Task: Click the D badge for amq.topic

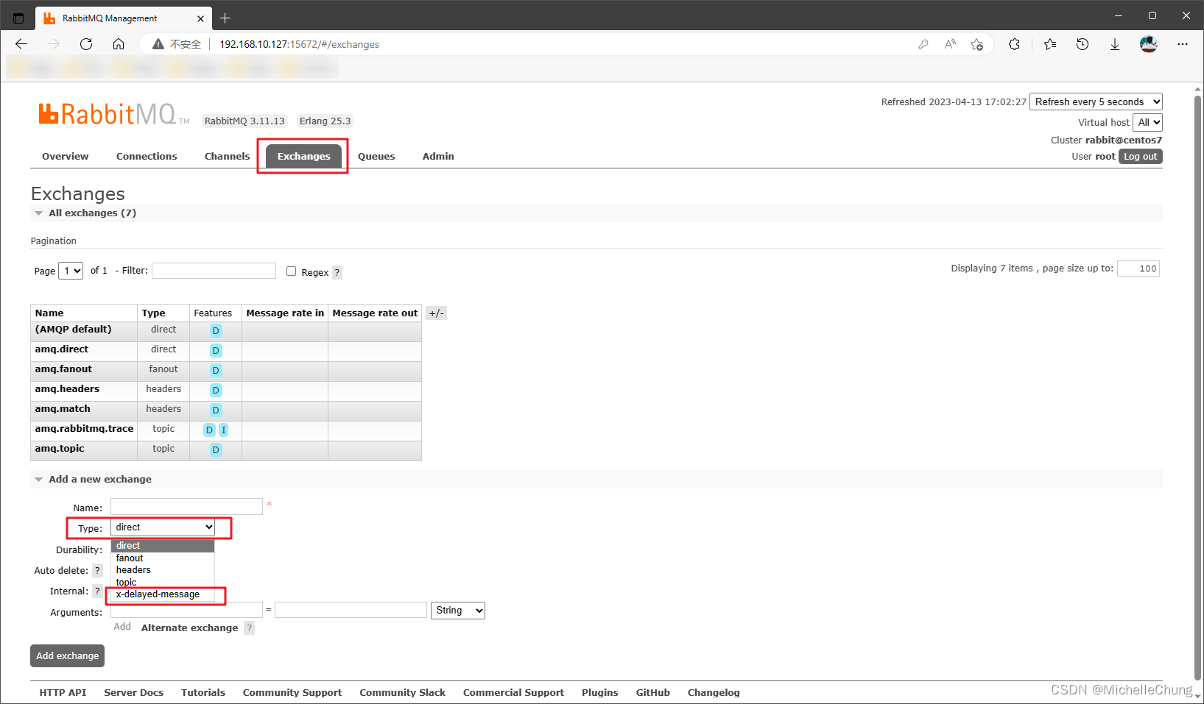Action: pyautogui.click(x=216, y=450)
